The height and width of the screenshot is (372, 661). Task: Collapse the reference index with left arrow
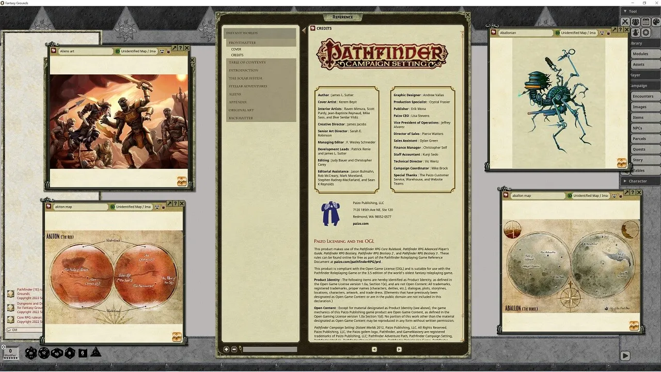304,30
